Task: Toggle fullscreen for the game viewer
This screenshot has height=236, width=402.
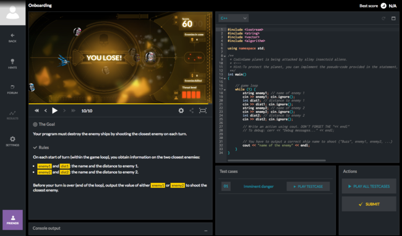Action: [203, 111]
